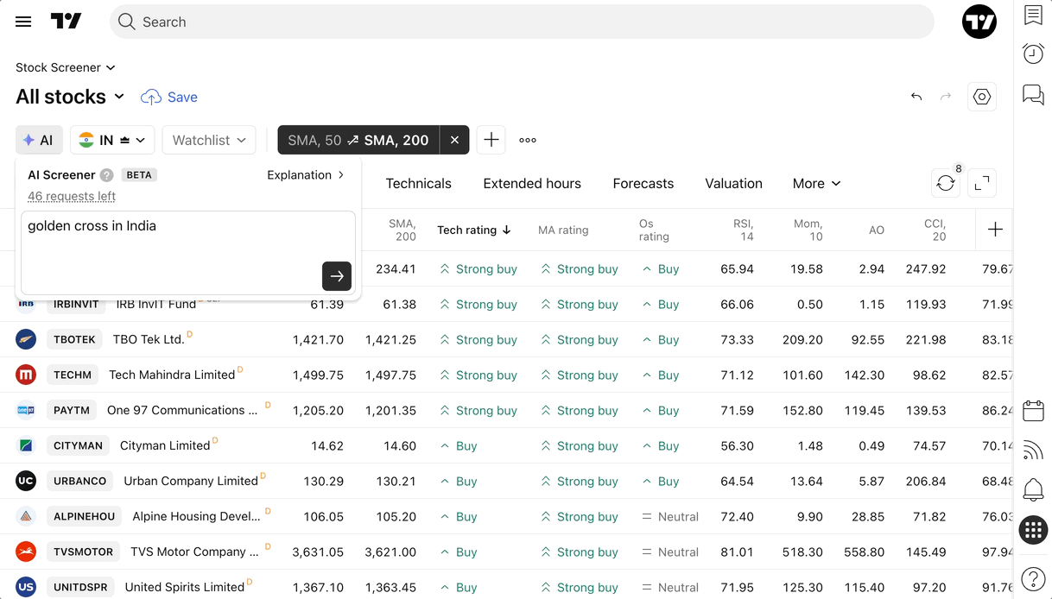The height and width of the screenshot is (599, 1052).
Task: Open the more filters ellipsis menu
Action: tap(528, 140)
